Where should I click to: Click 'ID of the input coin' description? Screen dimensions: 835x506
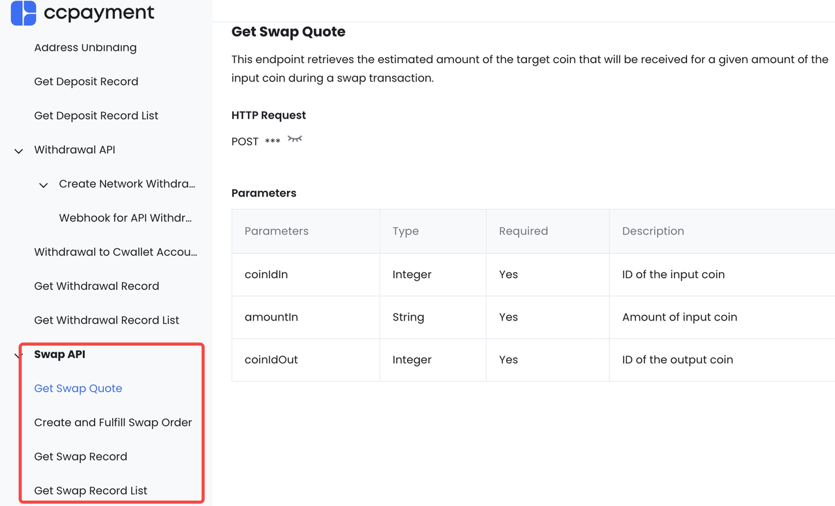coord(674,274)
